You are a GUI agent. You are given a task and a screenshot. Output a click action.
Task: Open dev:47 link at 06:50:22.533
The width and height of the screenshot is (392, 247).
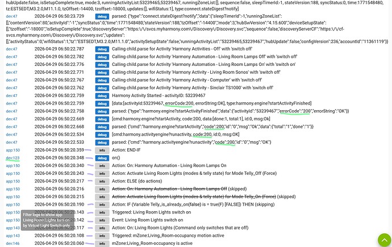pyautogui.click(x=11, y=142)
